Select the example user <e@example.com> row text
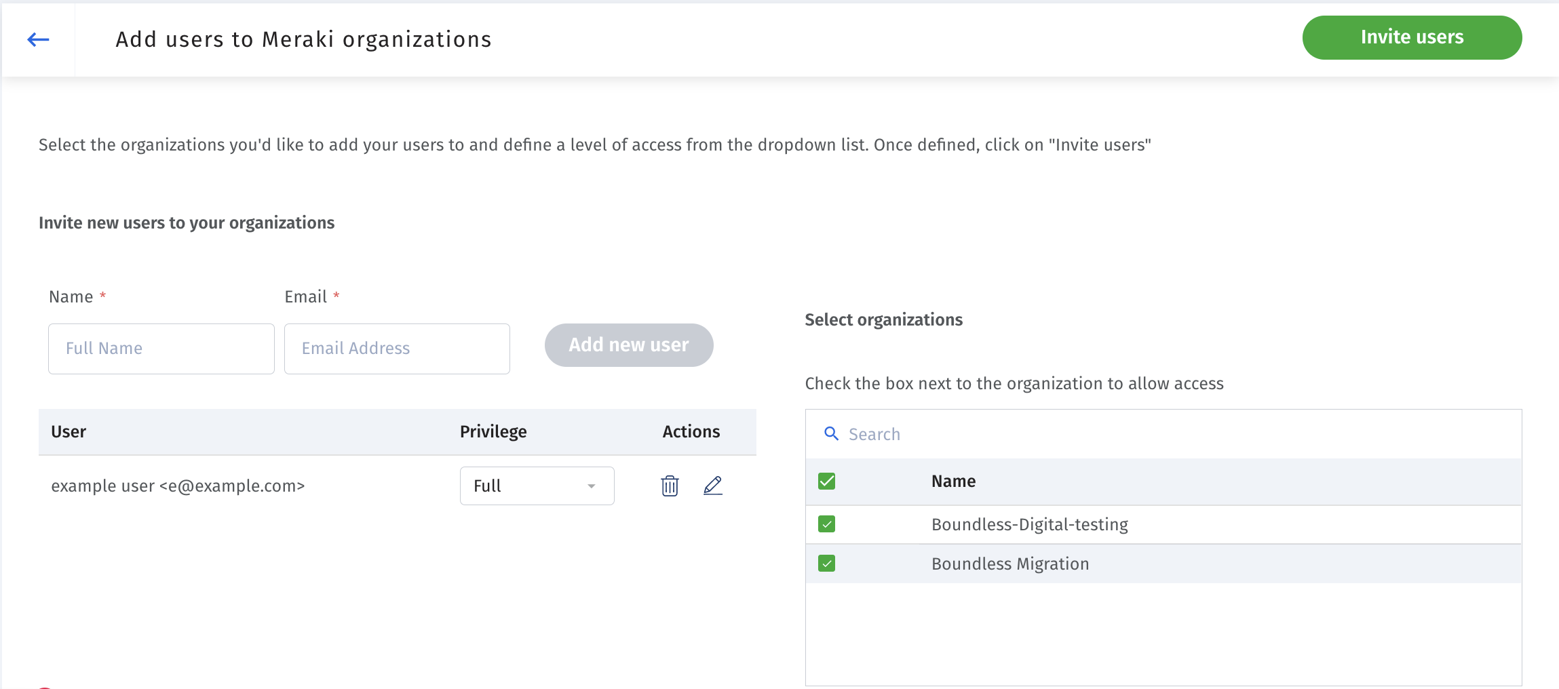This screenshot has height=689, width=1559. pyautogui.click(x=178, y=486)
